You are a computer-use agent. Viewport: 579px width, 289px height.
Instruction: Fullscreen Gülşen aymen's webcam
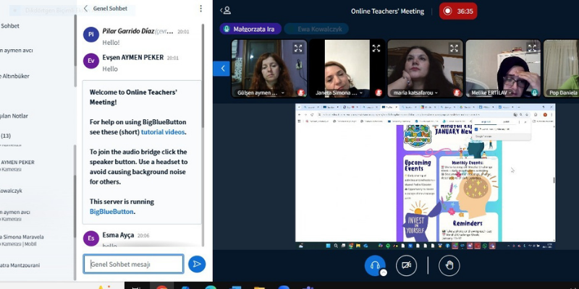pos(298,48)
